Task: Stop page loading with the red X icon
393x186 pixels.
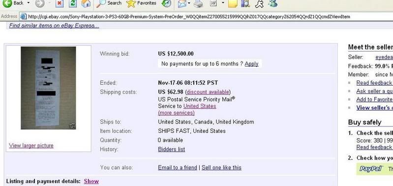Action: coord(59,3)
